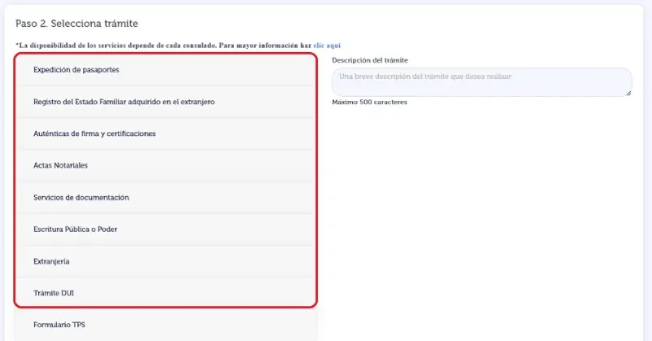Focus the Descripción del trámite text area
Screen dimensions: 652x341
click(x=482, y=82)
